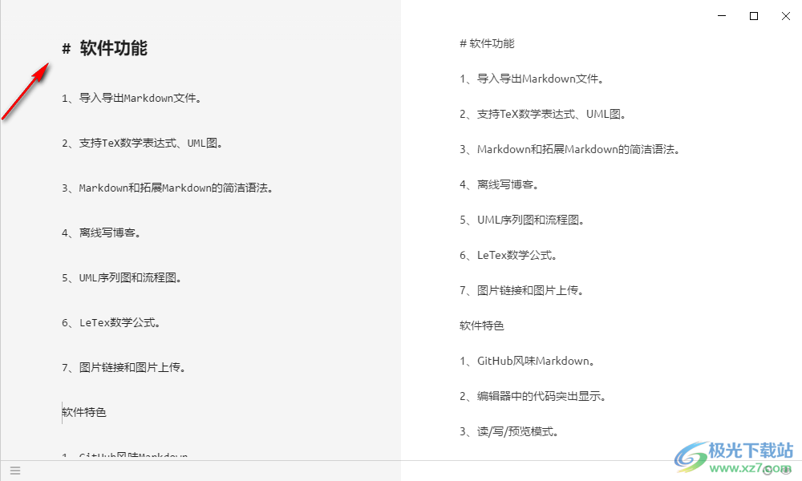Click preview line '3、Markdown和拓展Markdown的简洁语法。'
This screenshot has width=802, height=481.
pos(569,149)
